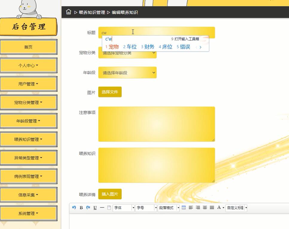This screenshot has height=229, width=289.
Task: Open the 系统管理 sidebar menu
Action: click(x=29, y=213)
